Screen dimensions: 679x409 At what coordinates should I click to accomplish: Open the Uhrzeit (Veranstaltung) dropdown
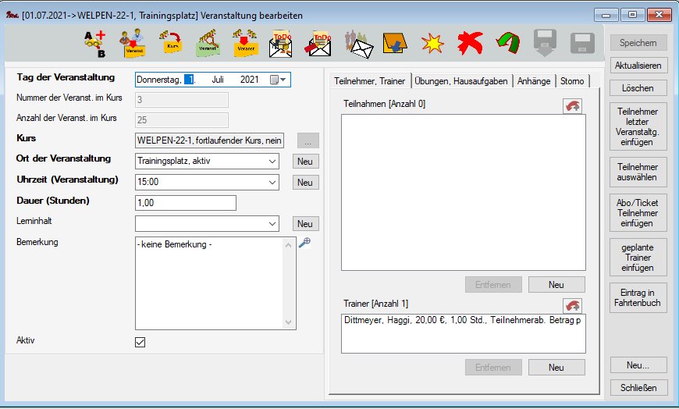(x=272, y=182)
